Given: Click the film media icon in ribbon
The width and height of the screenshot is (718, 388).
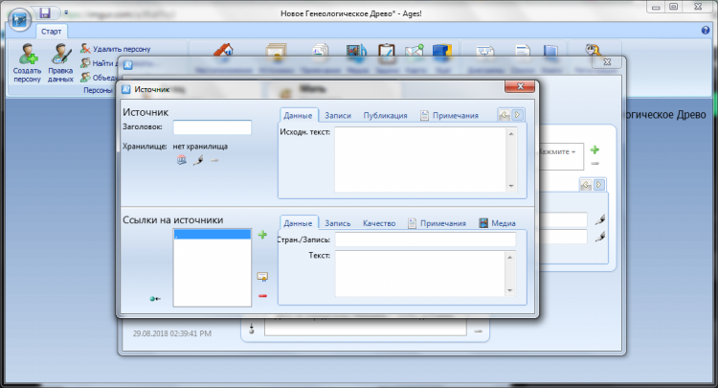Looking at the screenshot, I should [356, 51].
